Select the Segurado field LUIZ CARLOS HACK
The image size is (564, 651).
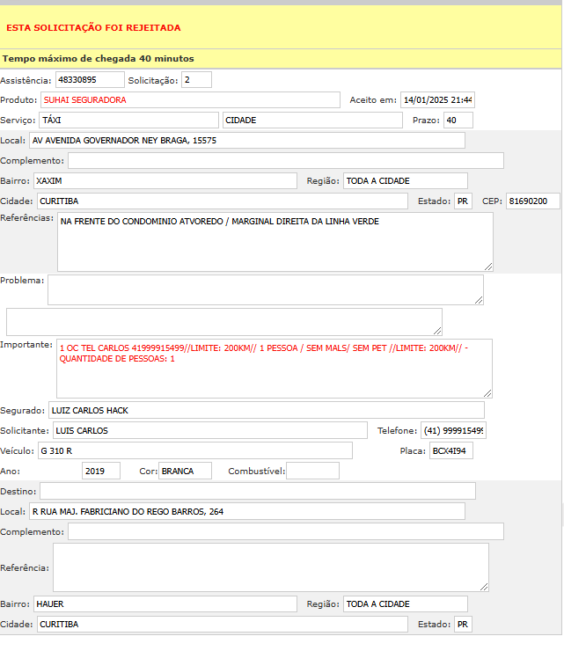[x=266, y=410]
